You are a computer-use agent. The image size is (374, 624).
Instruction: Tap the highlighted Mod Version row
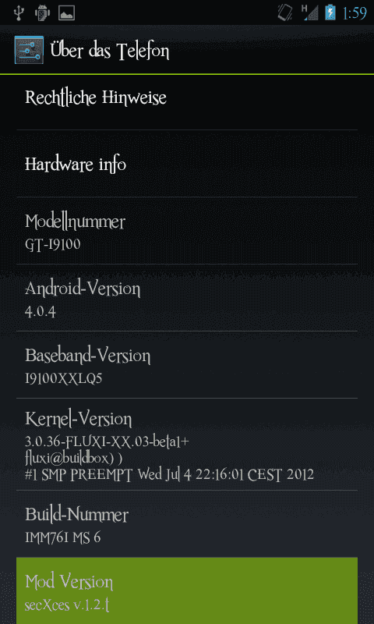(x=187, y=590)
